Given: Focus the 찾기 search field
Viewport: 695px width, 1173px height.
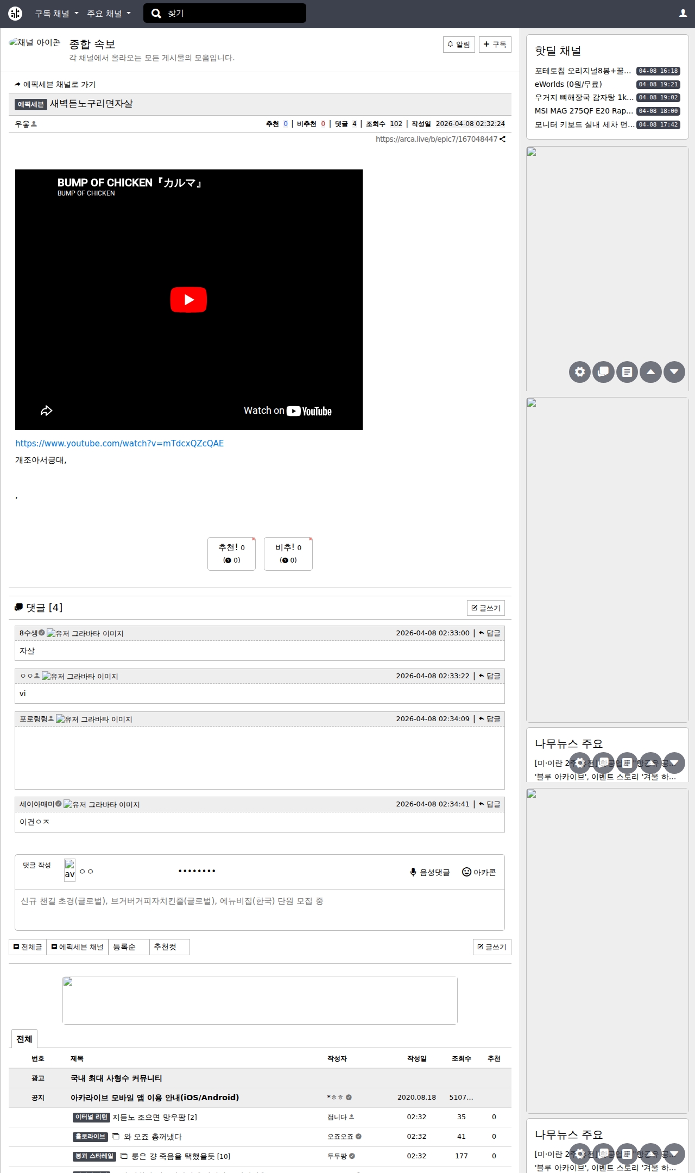Looking at the screenshot, I should tap(225, 13).
